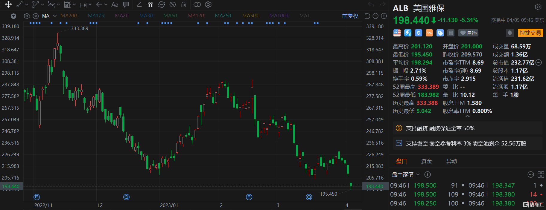546x210 pixels.
Task: Toggle the magnet snap mode
Action: pos(150,4)
